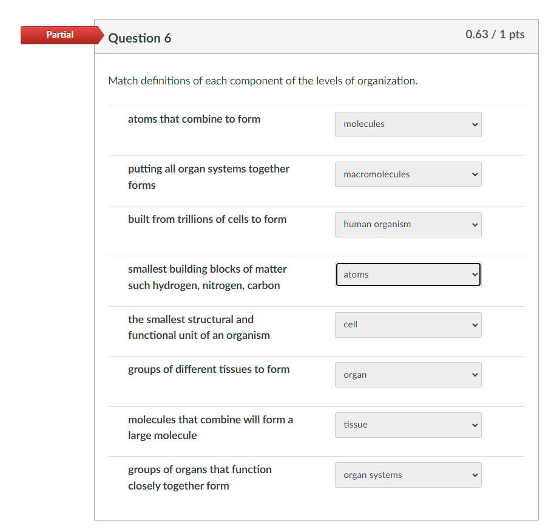Image resolution: width=554 pixels, height=529 pixels.
Task: Click the chevron on the 'cell' dropdown
Action: 475,325
